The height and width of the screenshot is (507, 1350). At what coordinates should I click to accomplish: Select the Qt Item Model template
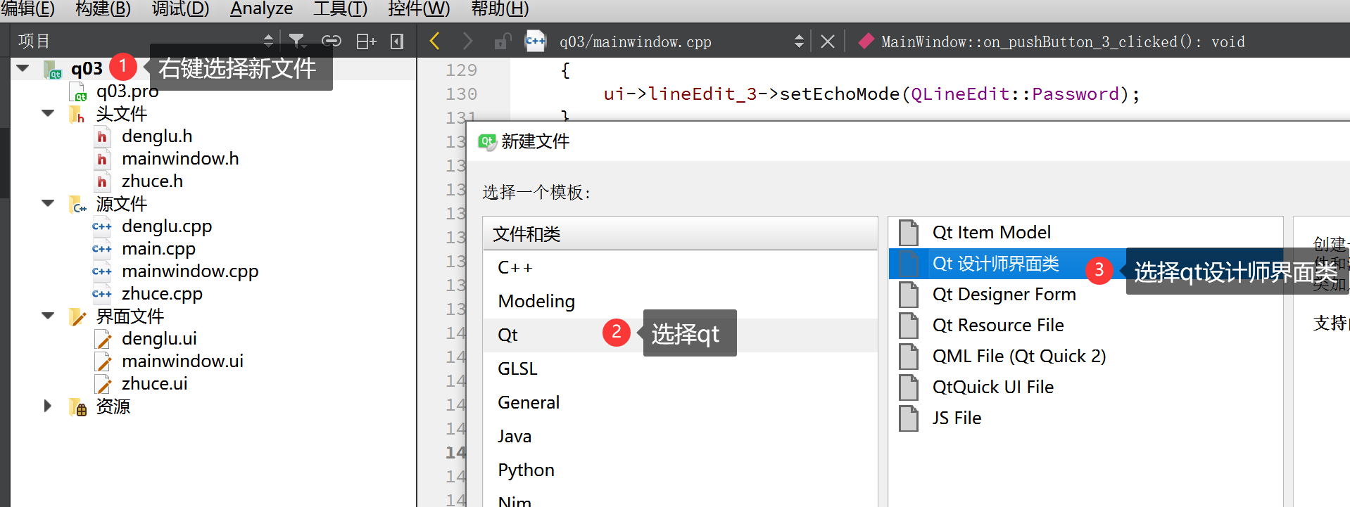point(1085,232)
